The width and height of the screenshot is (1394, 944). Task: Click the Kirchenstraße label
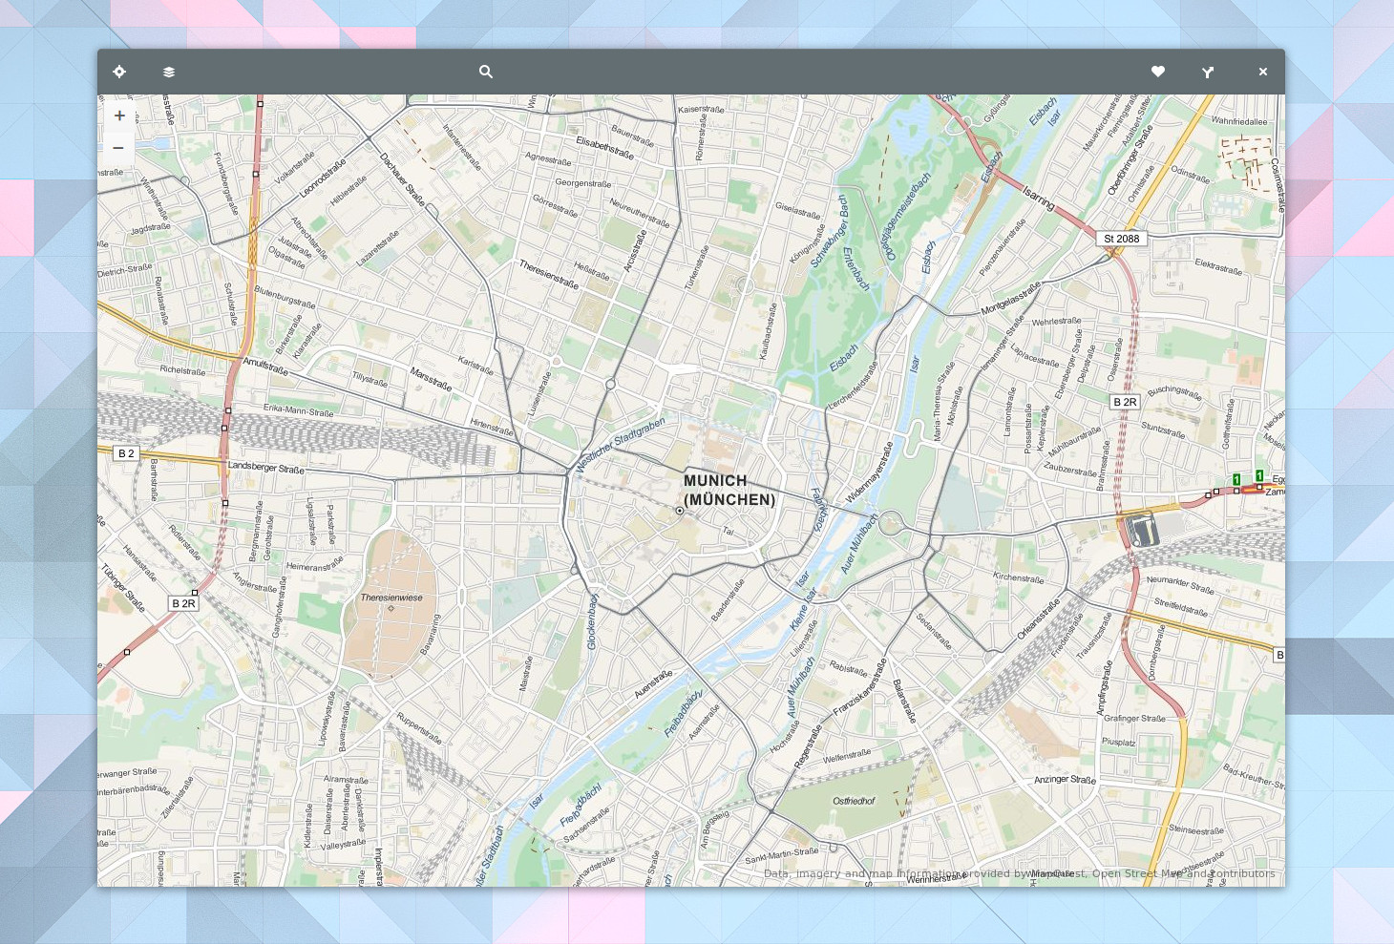click(x=1019, y=577)
